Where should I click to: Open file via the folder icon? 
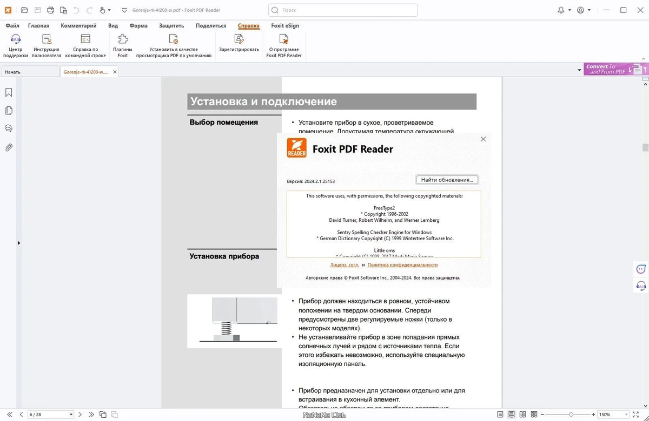(x=24, y=10)
